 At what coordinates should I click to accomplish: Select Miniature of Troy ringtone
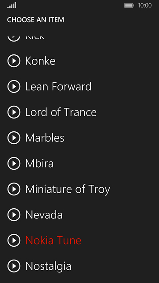coord(68,190)
